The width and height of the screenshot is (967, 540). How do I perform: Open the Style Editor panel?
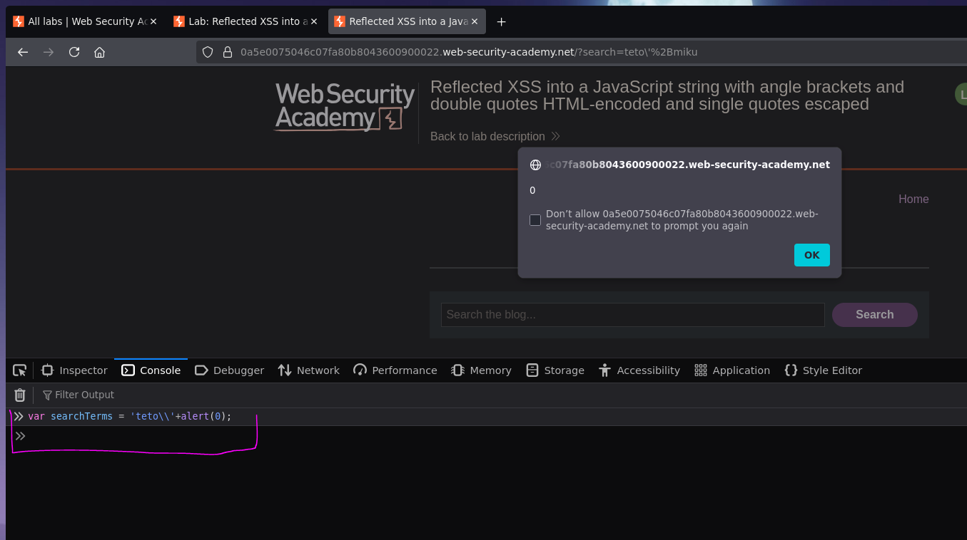tap(823, 370)
